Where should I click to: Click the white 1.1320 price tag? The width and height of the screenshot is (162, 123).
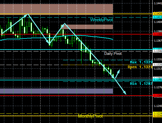pyautogui.click(x=157, y=64)
